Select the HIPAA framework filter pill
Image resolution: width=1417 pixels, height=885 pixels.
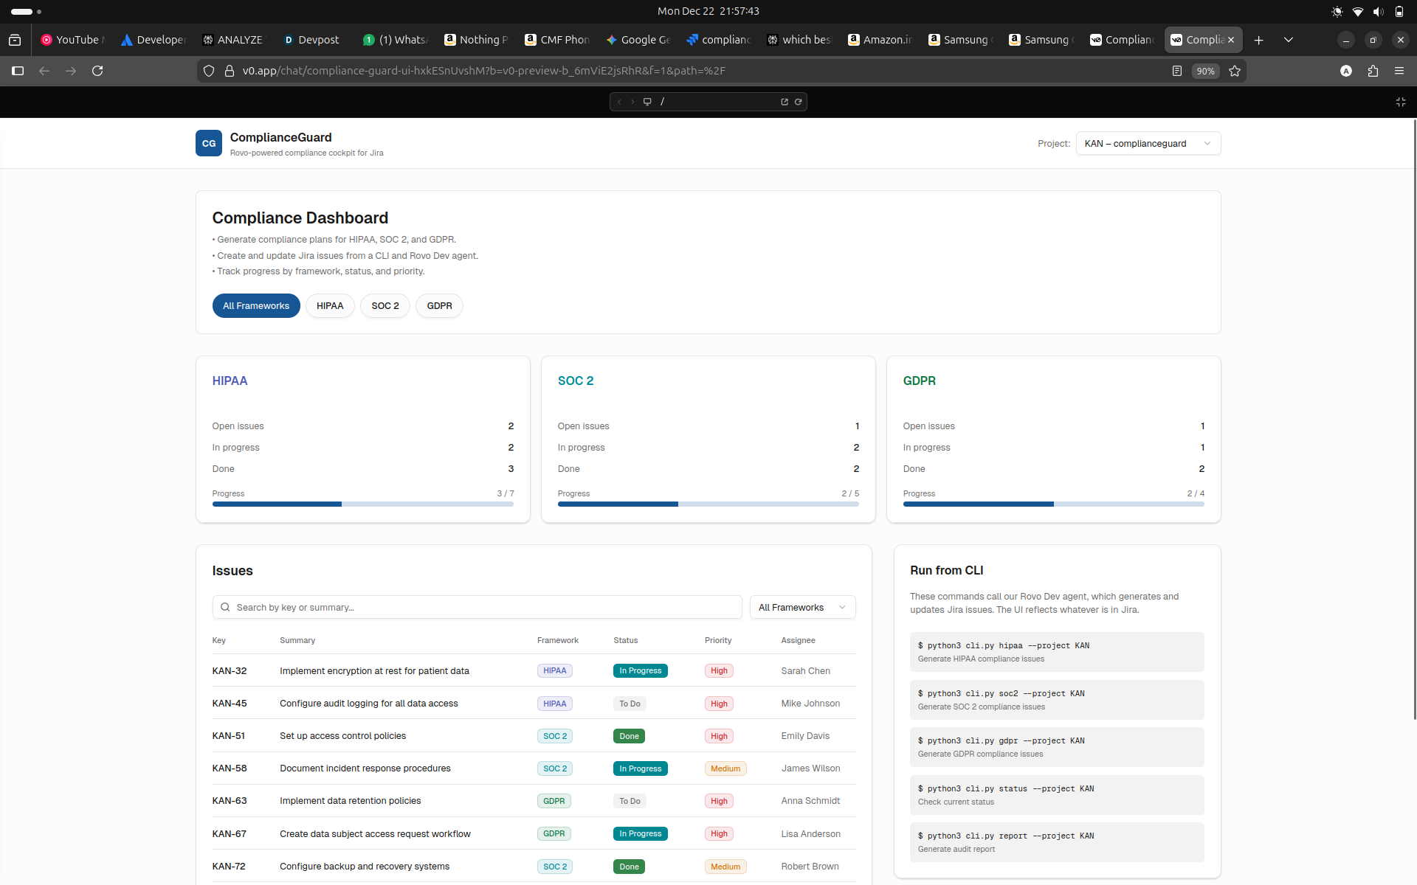pos(330,306)
